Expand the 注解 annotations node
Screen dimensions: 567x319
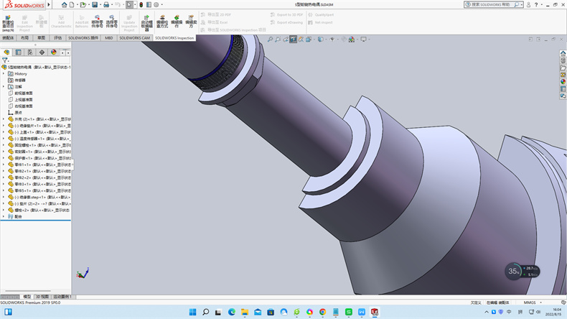coord(4,86)
